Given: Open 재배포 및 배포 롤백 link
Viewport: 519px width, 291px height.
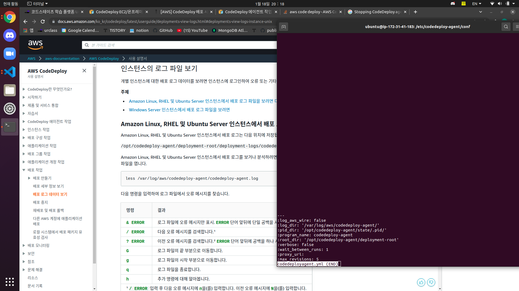Looking at the screenshot, I should click(48, 210).
